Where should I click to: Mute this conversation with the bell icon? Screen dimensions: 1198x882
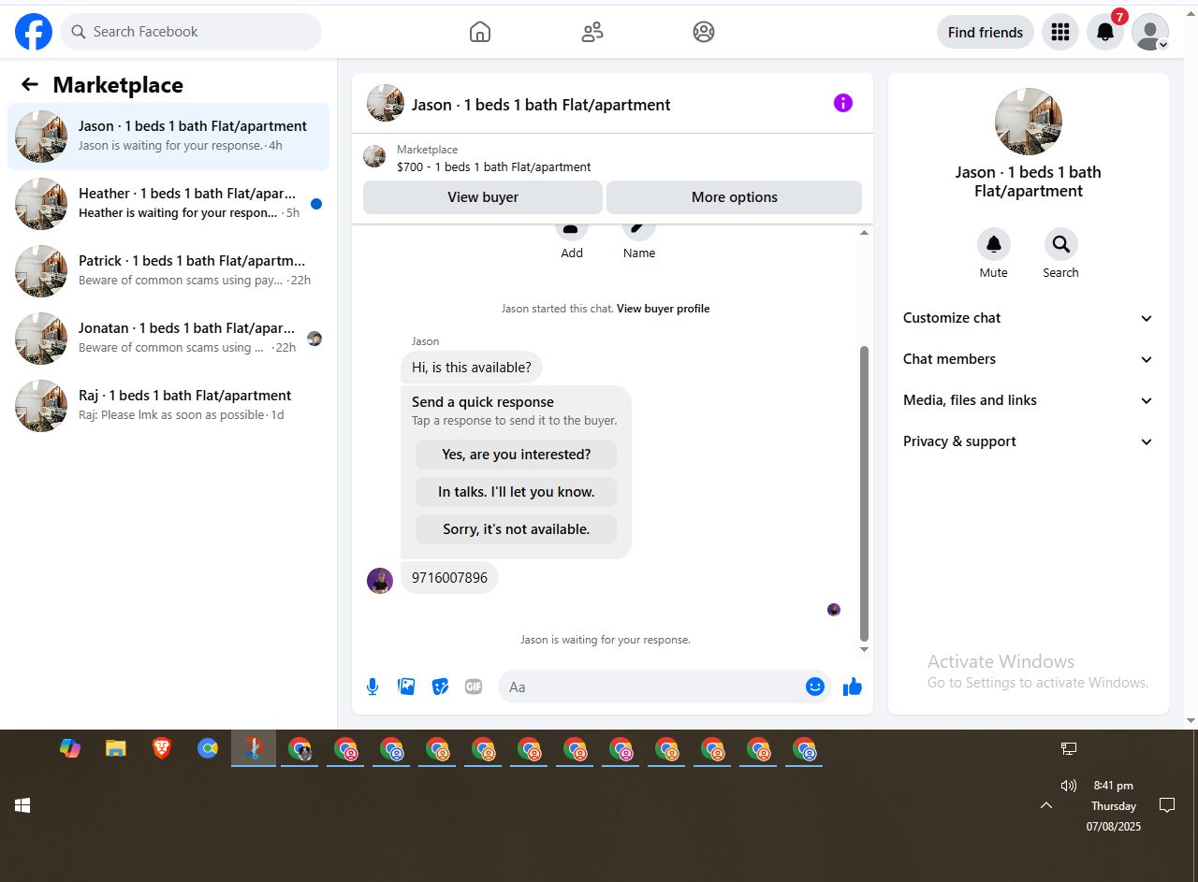click(994, 244)
